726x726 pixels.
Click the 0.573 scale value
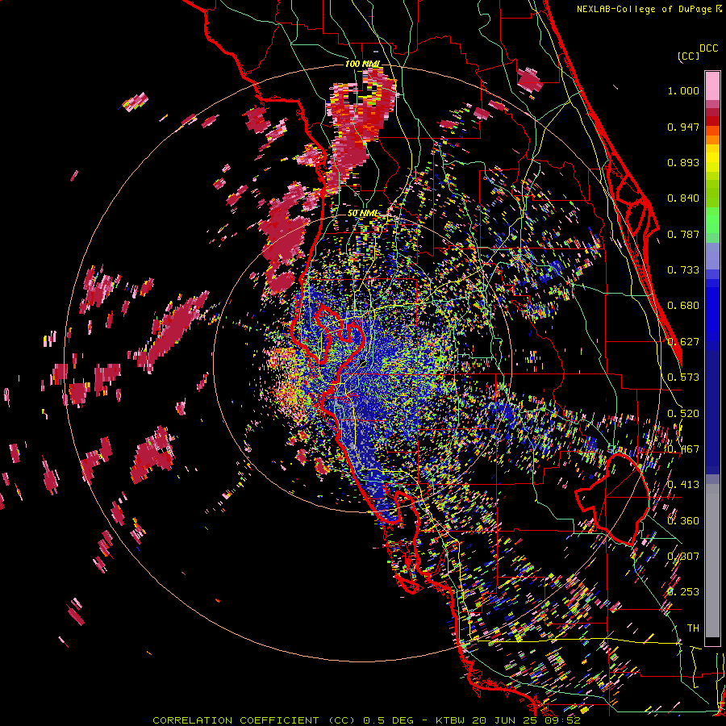point(683,378)
